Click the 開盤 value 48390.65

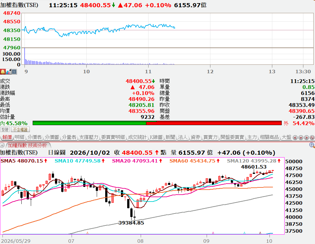(x=301, y=111)
